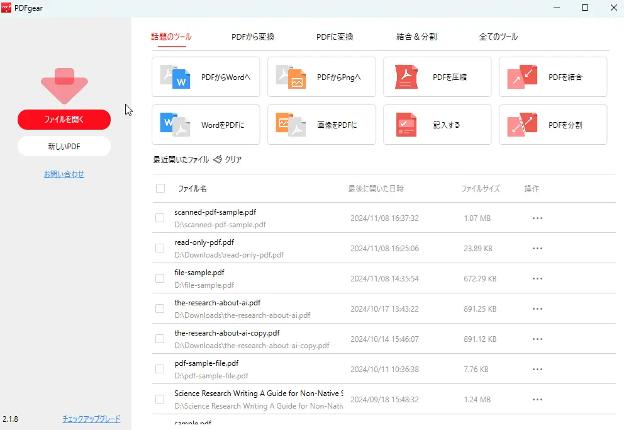Select the read-only-pdf.pdf checkbox
624x430 pixels.
(159, 248)
